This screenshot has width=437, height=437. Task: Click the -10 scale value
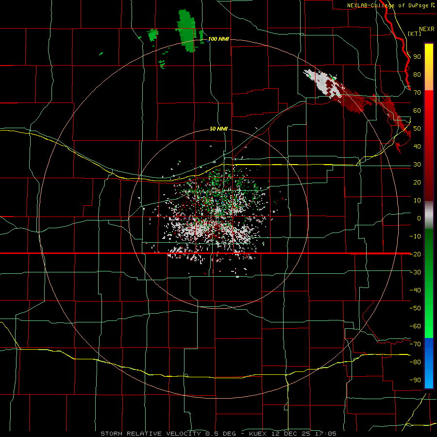pyautogui.click(x=415, y=236)
